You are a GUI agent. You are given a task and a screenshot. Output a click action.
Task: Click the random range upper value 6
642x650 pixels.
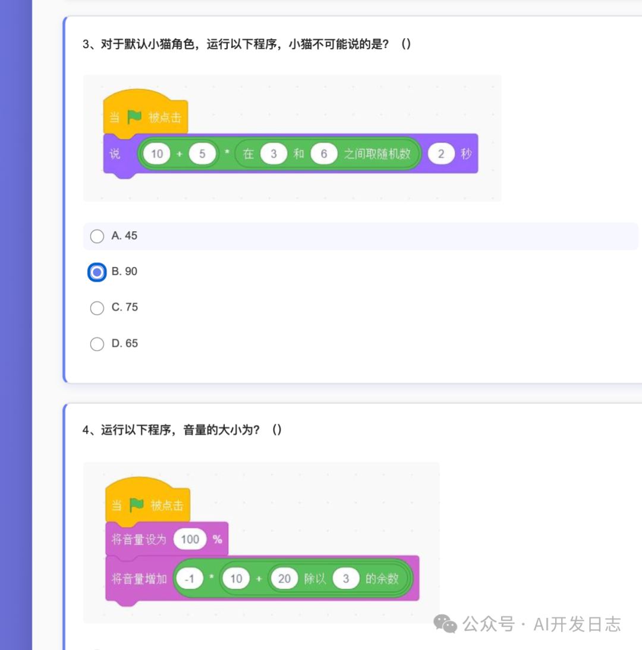(x=324, y=154)
